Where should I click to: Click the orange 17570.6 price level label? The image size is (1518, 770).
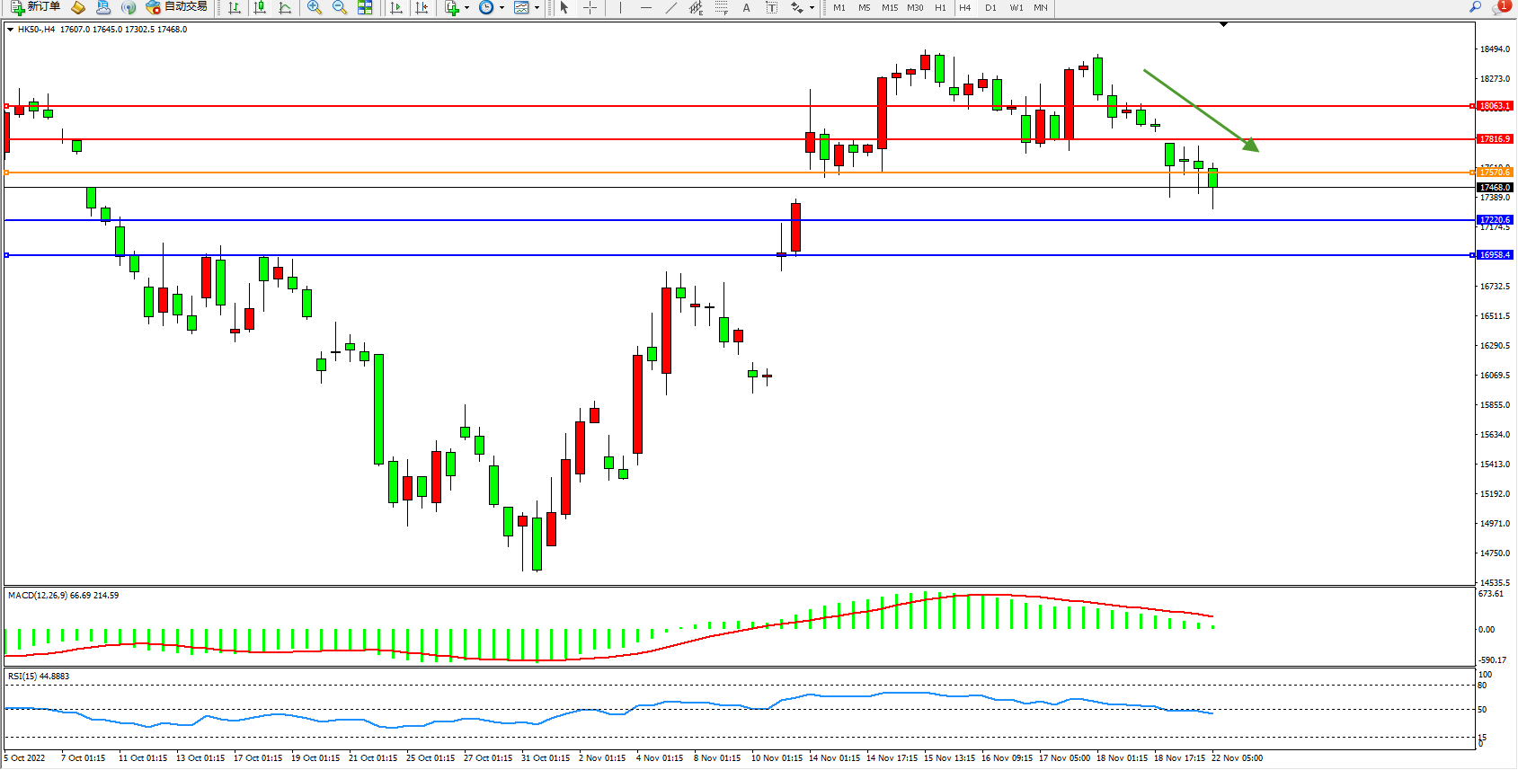click(1495, 172)
